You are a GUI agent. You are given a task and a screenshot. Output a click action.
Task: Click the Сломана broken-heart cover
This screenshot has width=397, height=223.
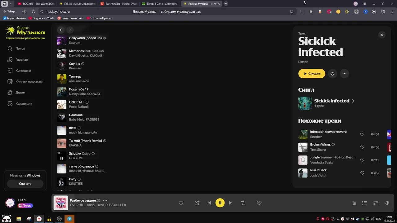pos(62,117)
